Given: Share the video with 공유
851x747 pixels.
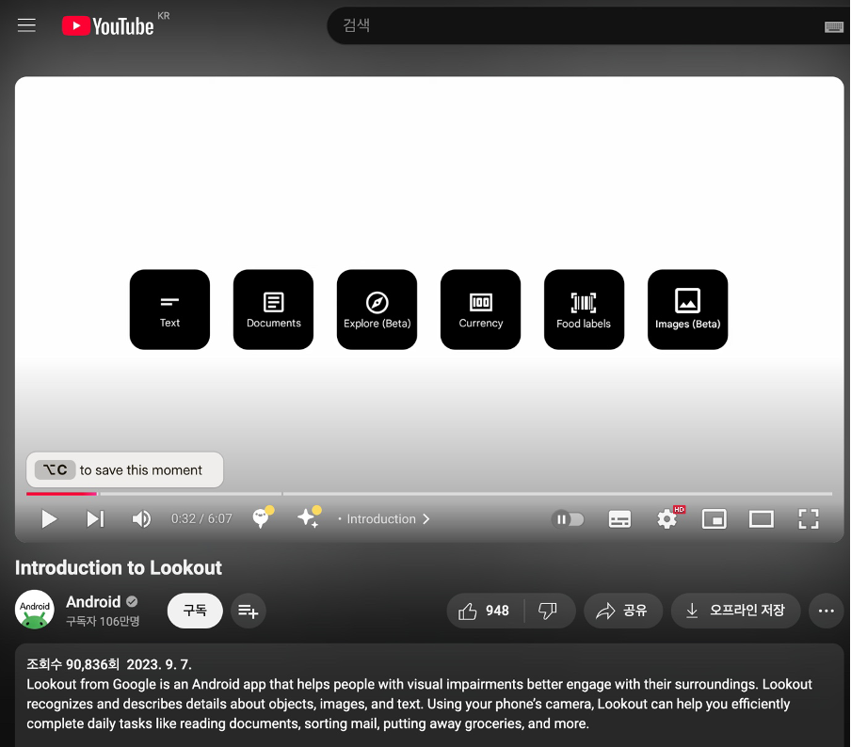Looking at the screenshot, I should tap(622, 611).
